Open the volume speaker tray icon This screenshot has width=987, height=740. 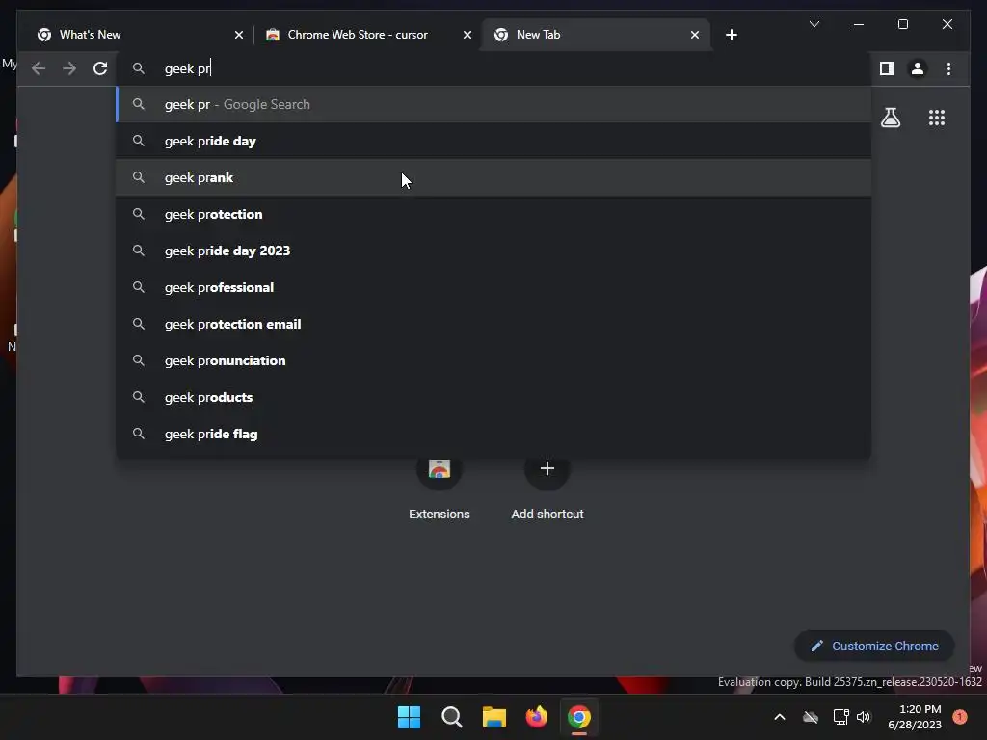tap(864, 717)
